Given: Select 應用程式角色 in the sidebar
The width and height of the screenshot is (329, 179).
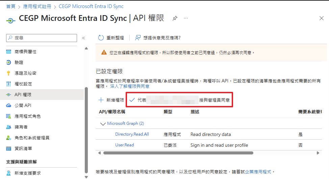Looking at the screenshot, I should pyautogui.click(x=27, y=116).
